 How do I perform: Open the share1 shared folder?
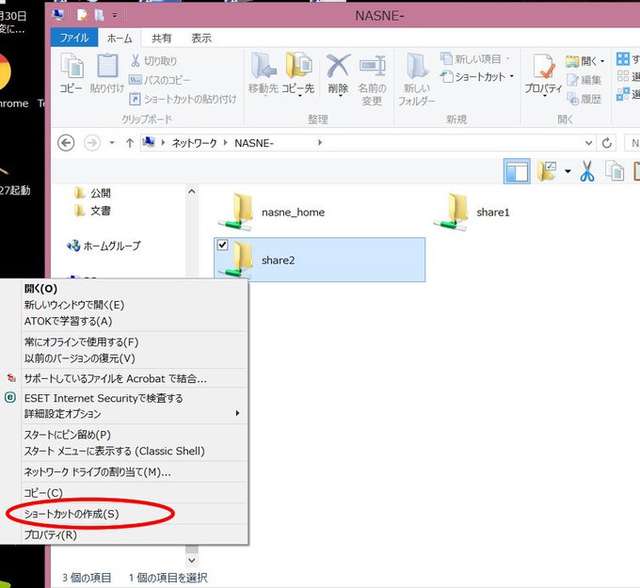point(472,213)
